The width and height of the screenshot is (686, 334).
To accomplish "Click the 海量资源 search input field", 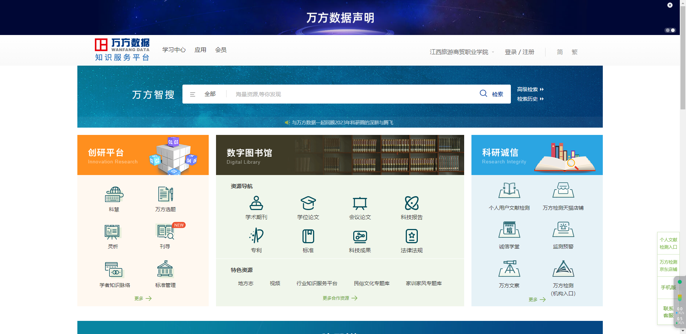I will pyautogui.click(x=350, y=94).
